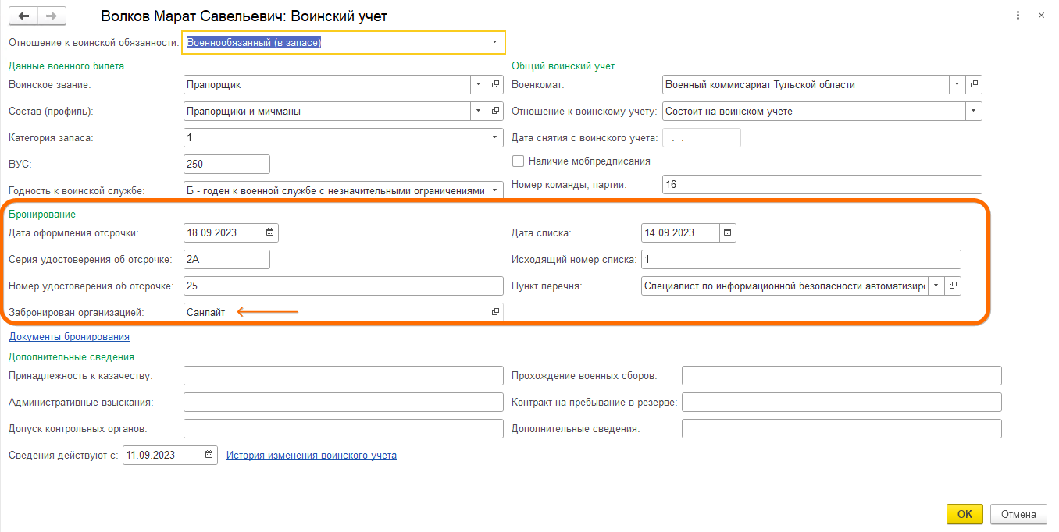Click the ВУС field containing 250

click(226, 164)
